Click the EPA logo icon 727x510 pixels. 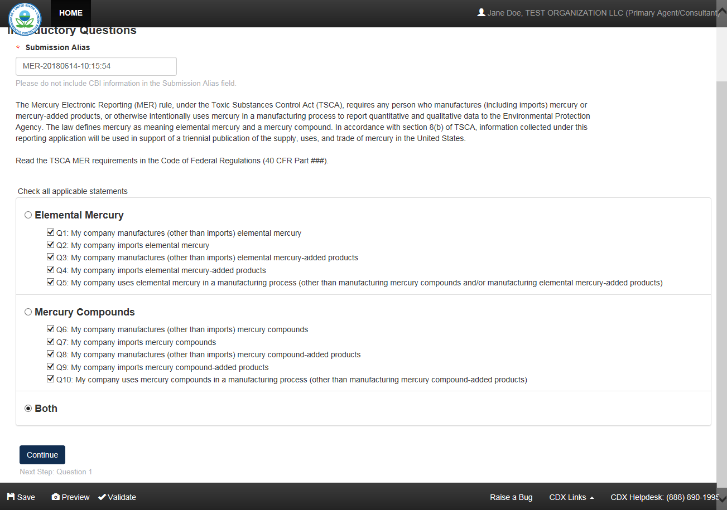(25, 15)
